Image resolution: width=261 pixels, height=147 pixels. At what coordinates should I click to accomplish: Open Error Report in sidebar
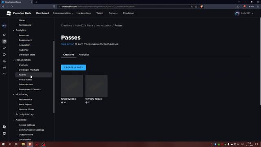pyautogui.click(x=25, y=105)
